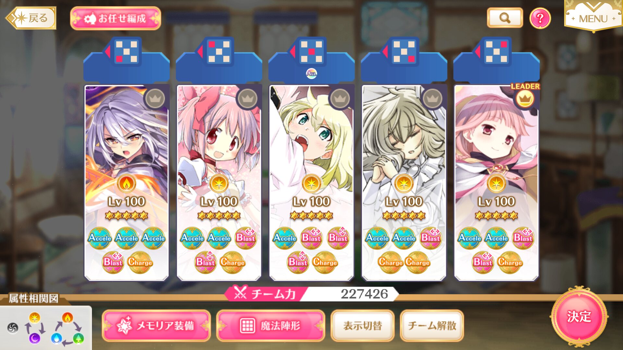This screenshot has height=350, width=623.
Task: Open the メモリア装備 memoria equip menu
Action: [x=156, y=325]
